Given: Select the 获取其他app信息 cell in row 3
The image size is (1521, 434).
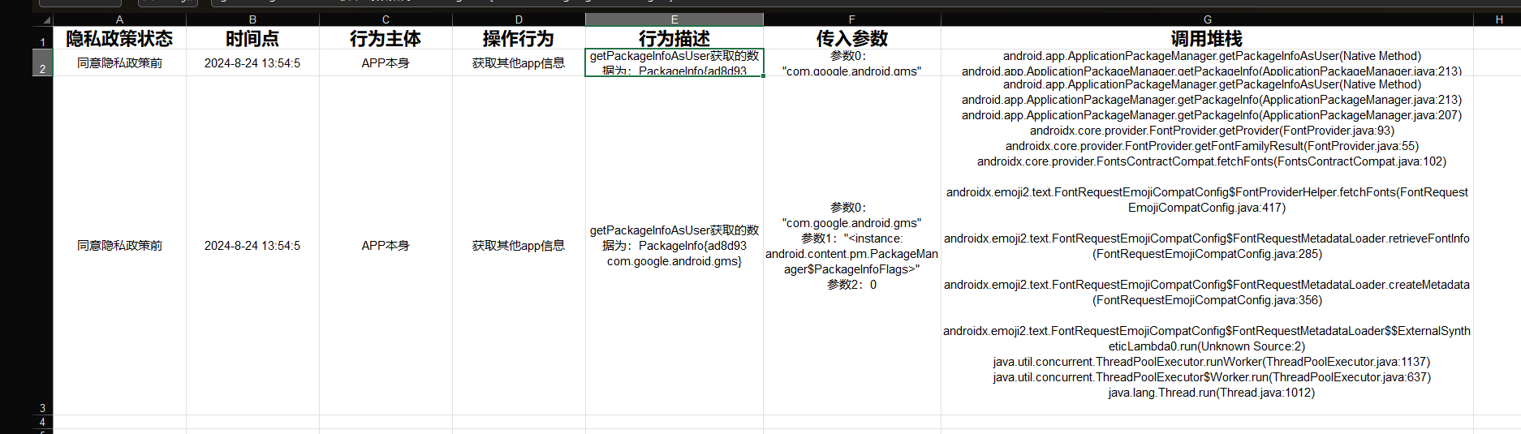Looking at the screenshot, I should 519,246.
